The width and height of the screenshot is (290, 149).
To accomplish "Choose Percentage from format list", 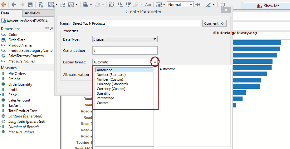I will tap(105, 98).
